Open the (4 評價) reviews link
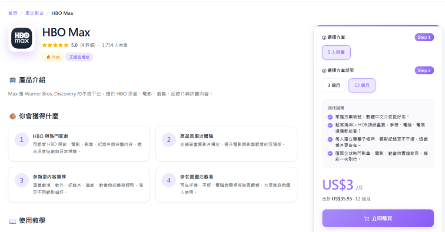 click(x=88, y=45)
